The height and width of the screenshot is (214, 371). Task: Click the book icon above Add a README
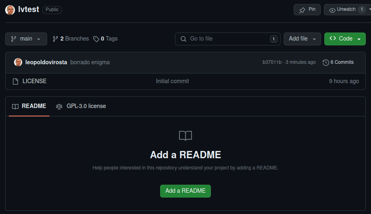pyautogui.click(x=185, y=136)
